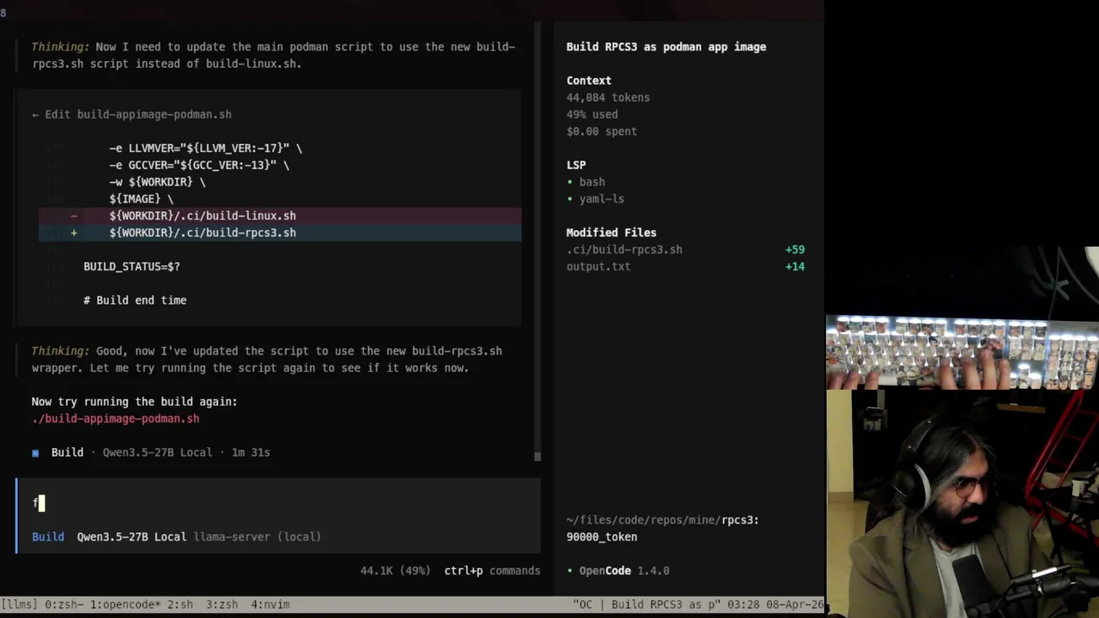Switch to tmux window 2:sh
Image resolution: width=1099 pixels, height=618 pixels.
179,604
